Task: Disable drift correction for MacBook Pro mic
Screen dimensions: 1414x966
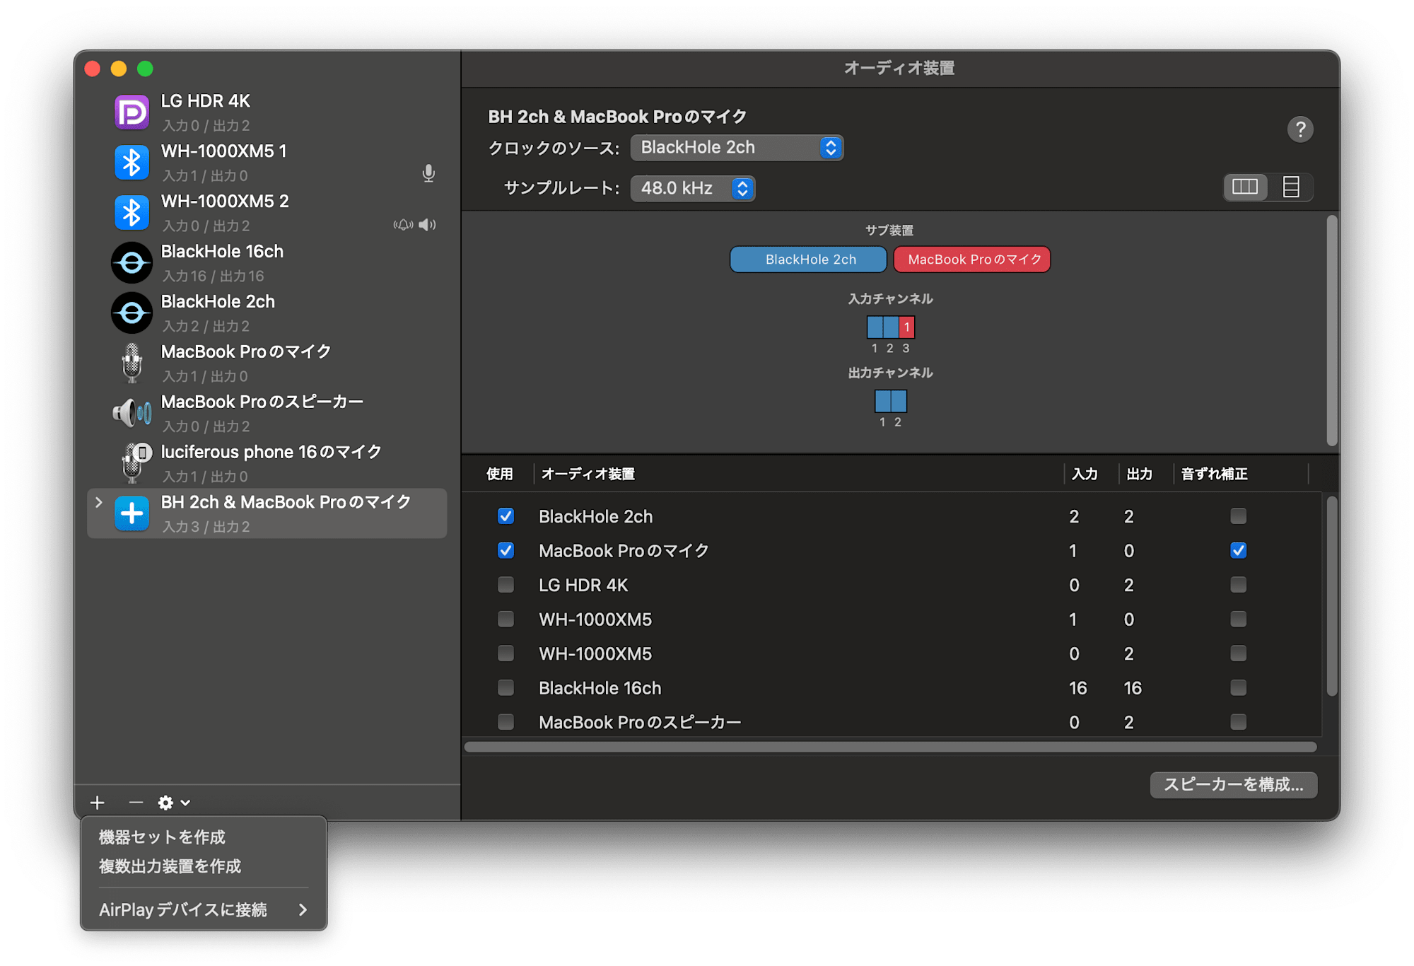Action: 1238,550
